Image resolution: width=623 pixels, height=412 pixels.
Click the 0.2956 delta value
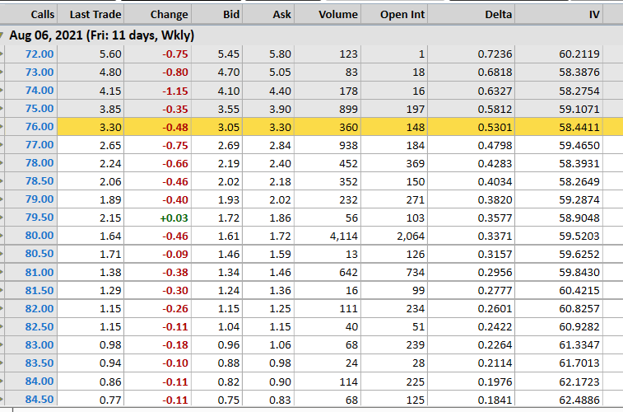click(495, 273)
